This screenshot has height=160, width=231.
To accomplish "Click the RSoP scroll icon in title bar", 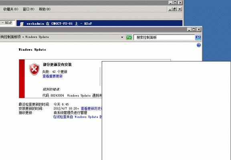I will coord(22,24).
